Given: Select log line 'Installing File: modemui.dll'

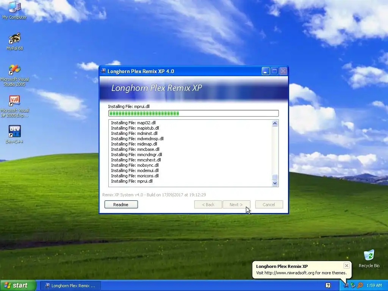Looking at the screenshot, I should [135, 171].
